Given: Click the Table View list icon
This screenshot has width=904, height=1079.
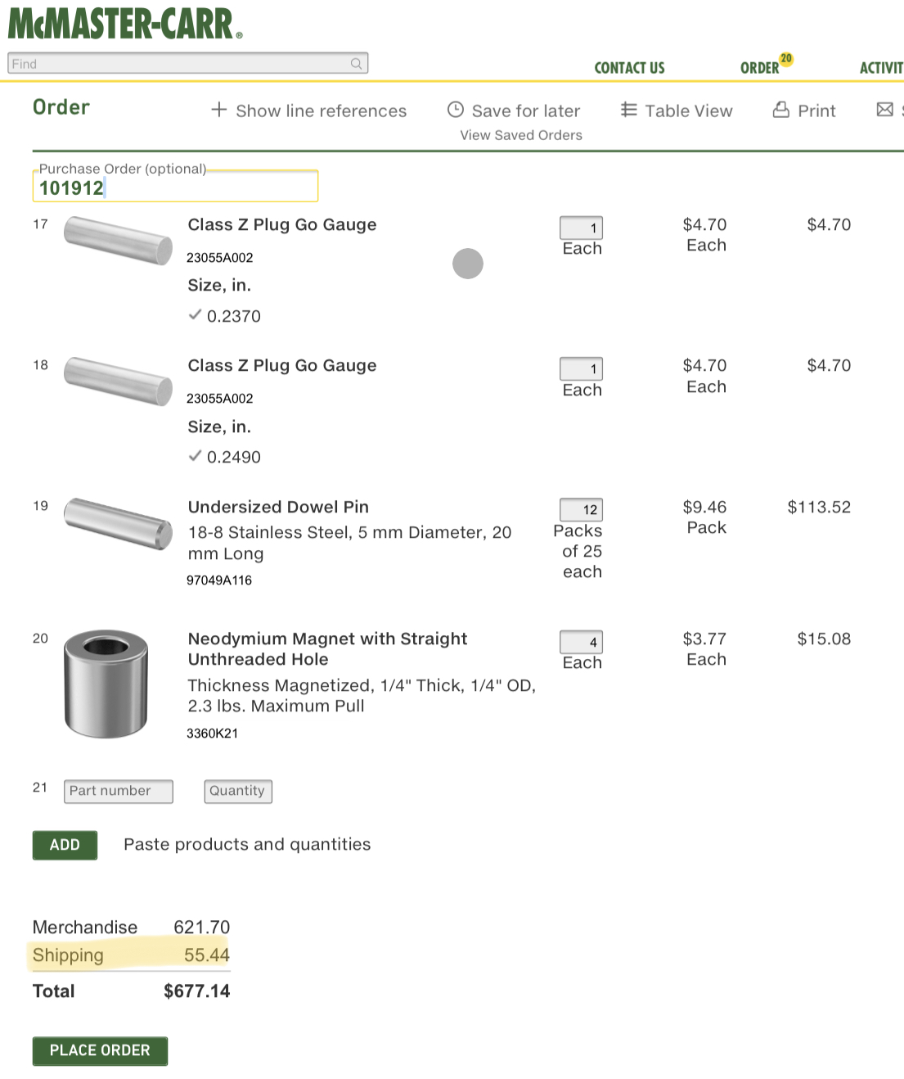Looking at the screenshot, I should (628, 110).
